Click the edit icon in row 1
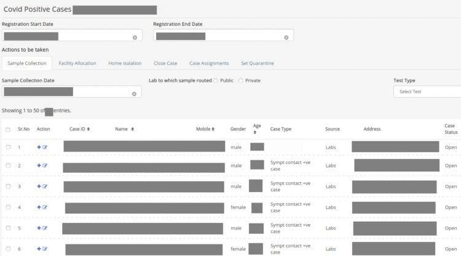This screenshot has height=256, width=461. point(45,147)
